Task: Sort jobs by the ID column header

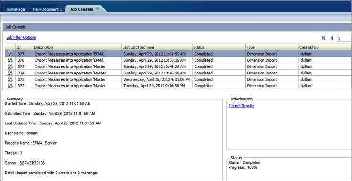Action: click(24, 47)
